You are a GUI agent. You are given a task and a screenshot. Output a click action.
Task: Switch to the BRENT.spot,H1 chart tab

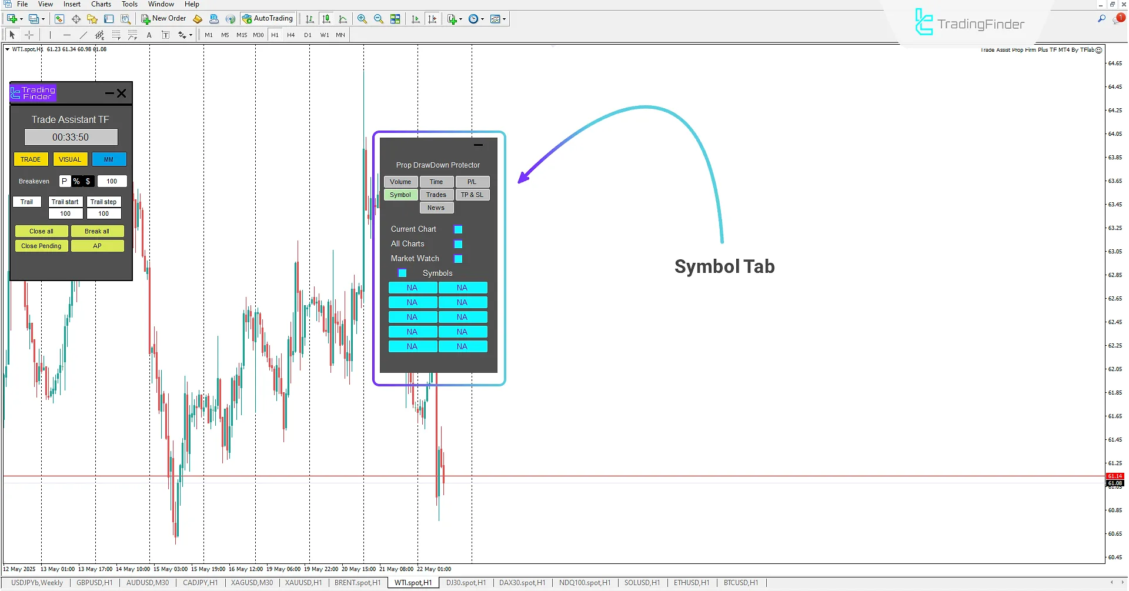(357, 583)
